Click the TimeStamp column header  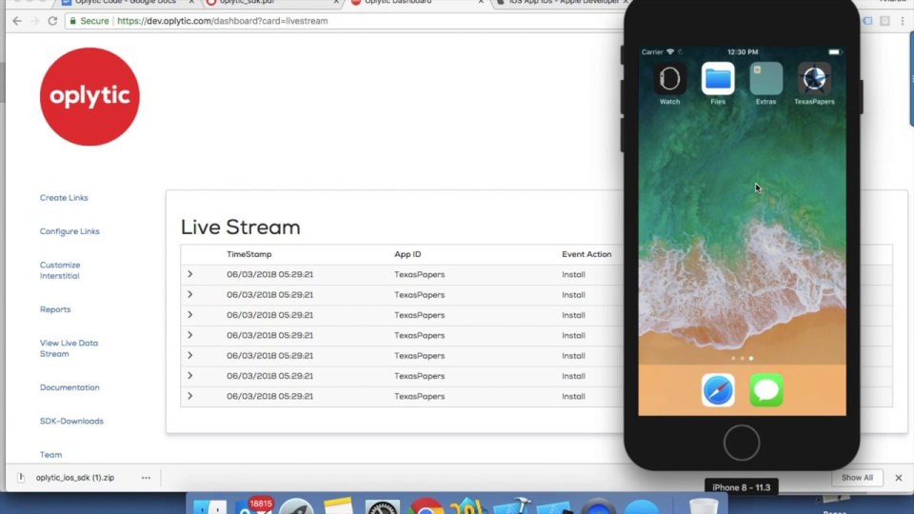coord(248,254)
